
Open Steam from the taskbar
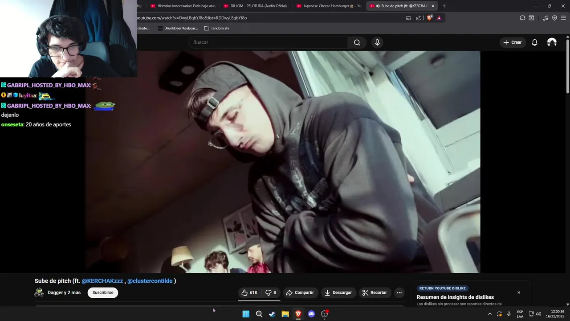point(272,314)
